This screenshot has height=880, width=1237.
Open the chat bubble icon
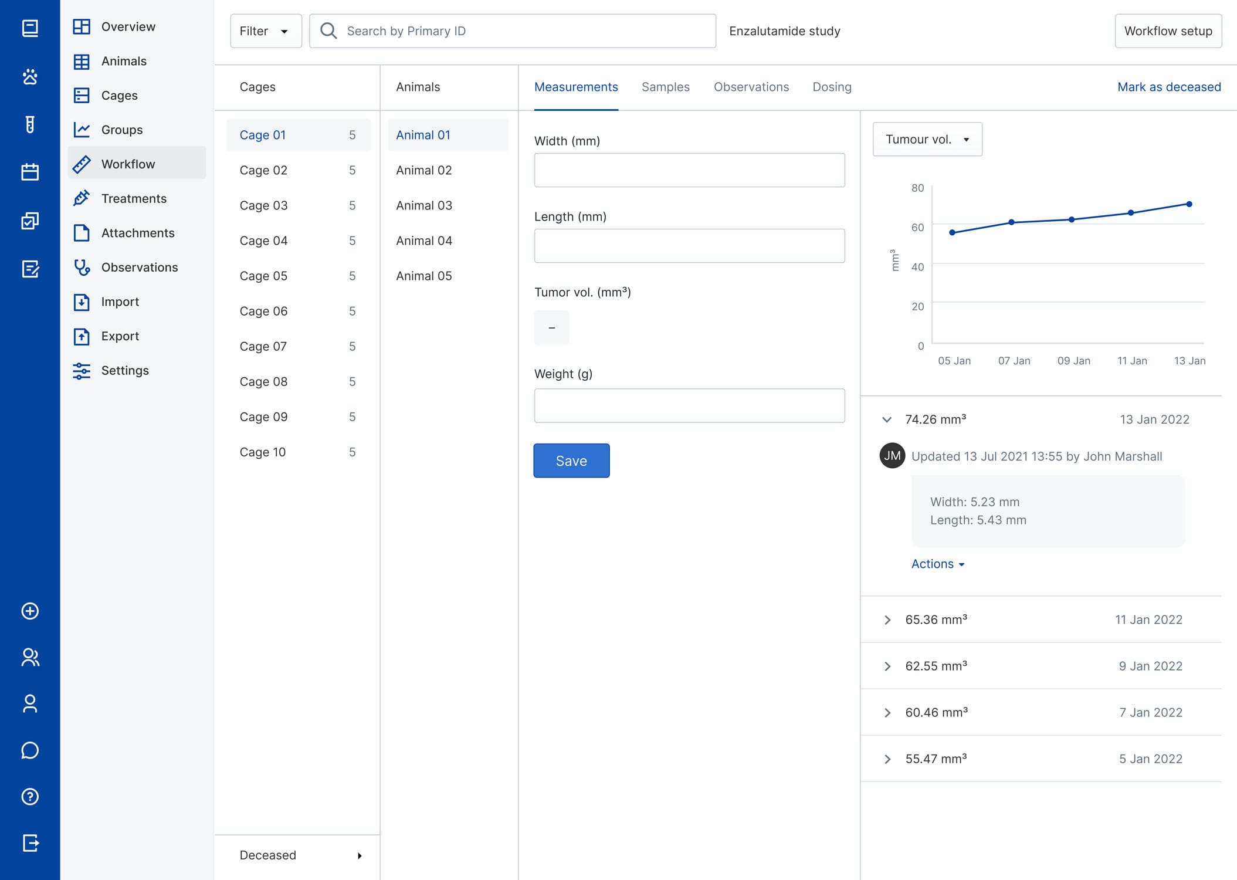pos(30,750)
